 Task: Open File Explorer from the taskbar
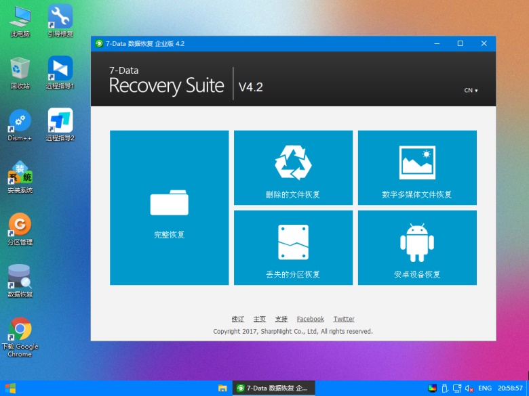(x=222, y=388)
